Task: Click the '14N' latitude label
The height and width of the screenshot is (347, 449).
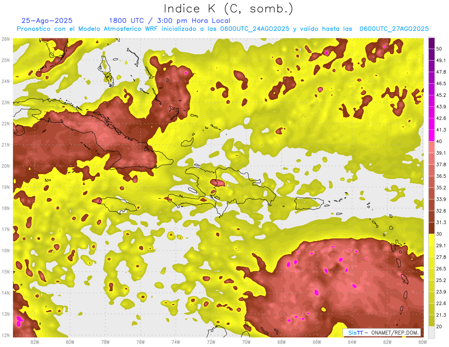Action: 6,293
